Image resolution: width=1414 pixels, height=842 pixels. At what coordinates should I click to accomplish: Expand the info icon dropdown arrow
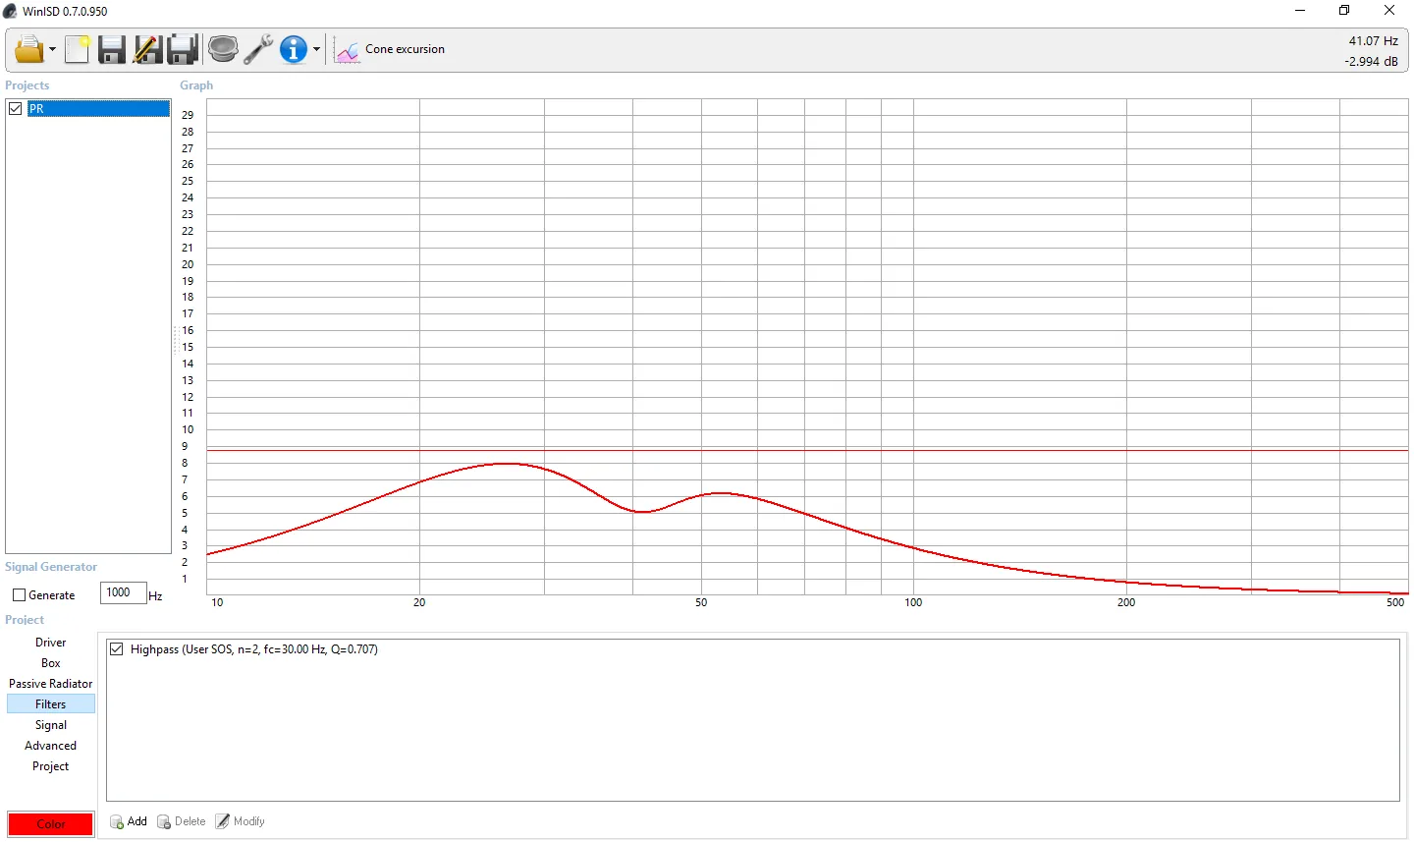(316, 50)
